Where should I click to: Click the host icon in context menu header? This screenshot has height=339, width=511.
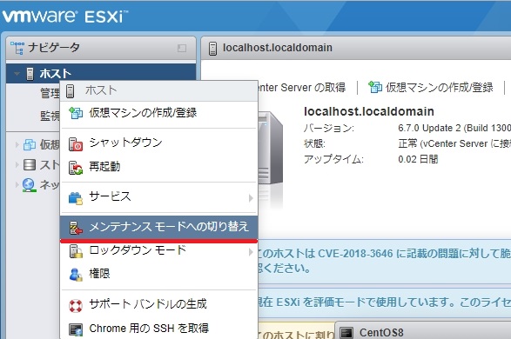70,90
